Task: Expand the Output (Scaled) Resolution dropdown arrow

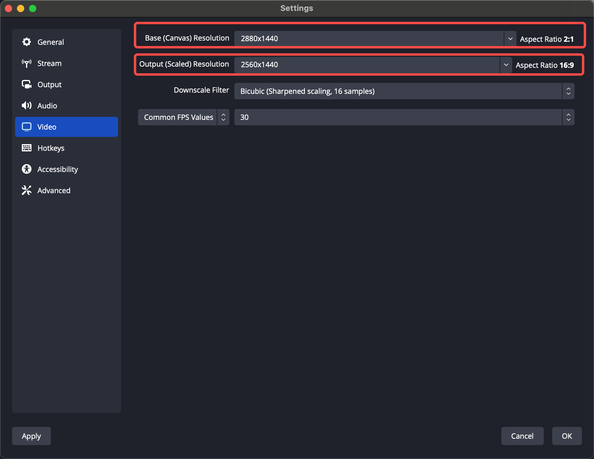Action: 506,65
